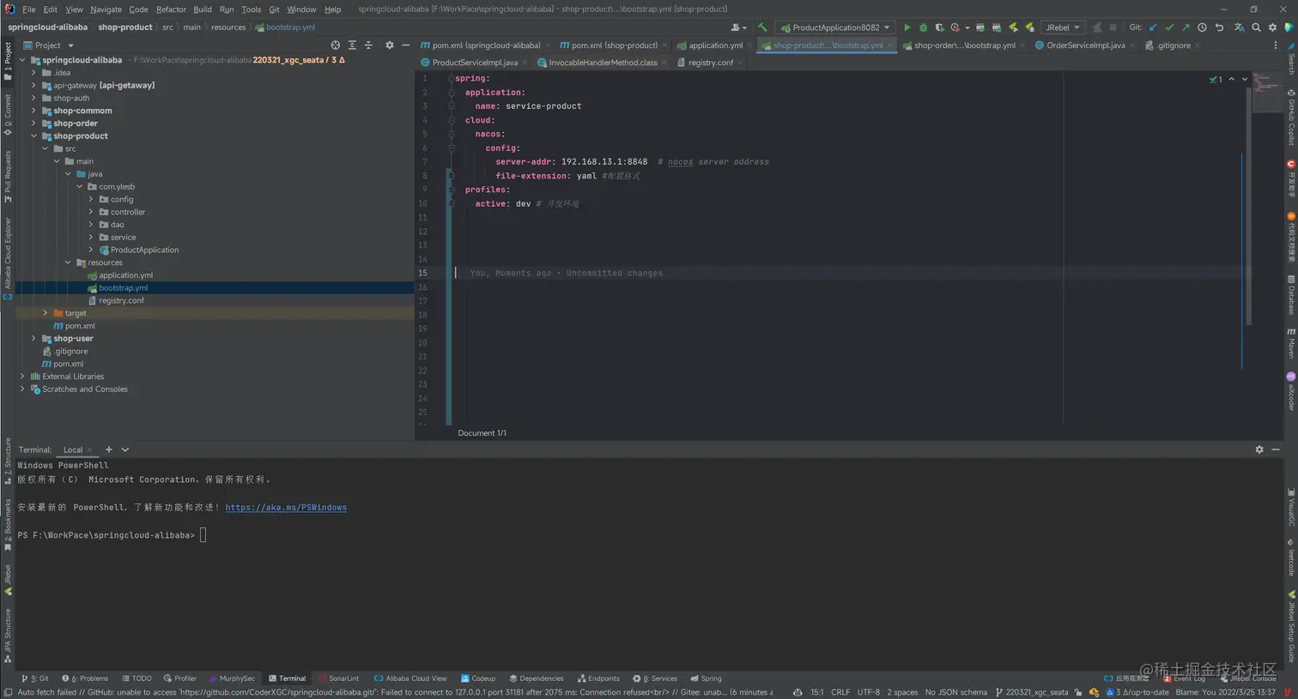Viewport: 1298px width, 699px height.
Task: Open the aka.ms/PSWindows link in terminal
Action: click(x=286, y=508)
